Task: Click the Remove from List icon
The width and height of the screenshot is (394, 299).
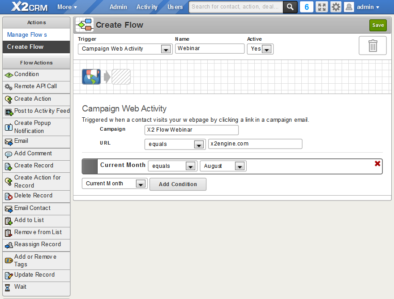Action: pos(9,233)
